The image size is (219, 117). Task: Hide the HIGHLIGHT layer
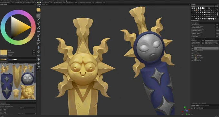(x=192, y=48)
